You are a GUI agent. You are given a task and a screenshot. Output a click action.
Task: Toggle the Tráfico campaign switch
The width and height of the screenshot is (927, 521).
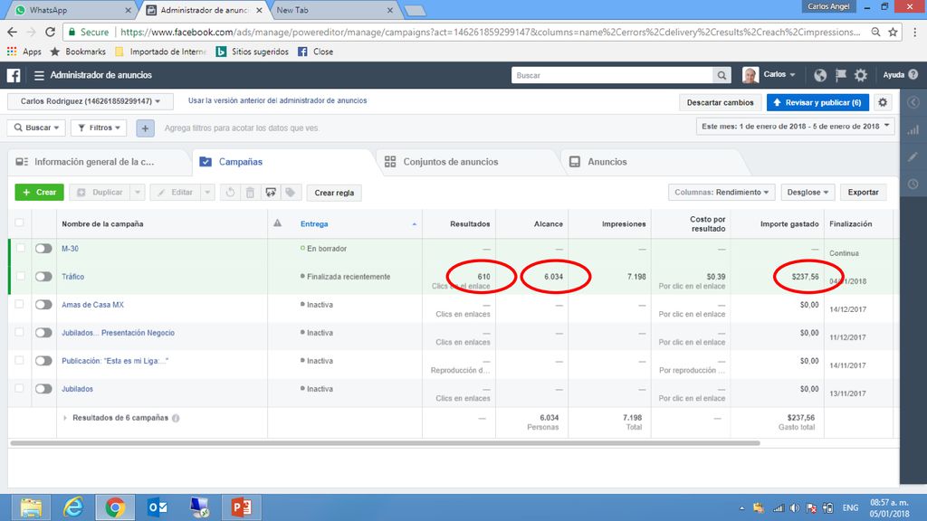point(43,277)
